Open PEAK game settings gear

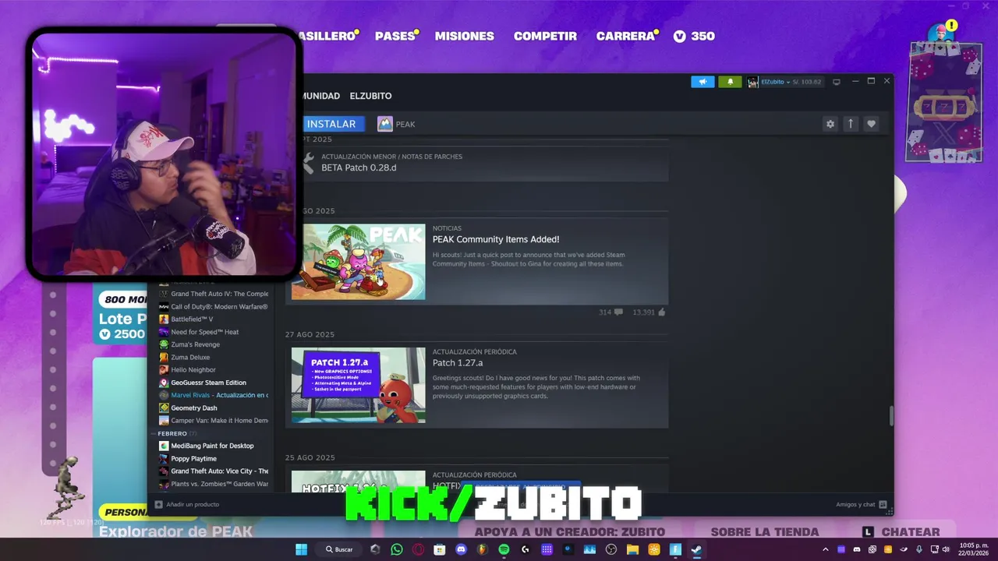click(x=830, y=124)
